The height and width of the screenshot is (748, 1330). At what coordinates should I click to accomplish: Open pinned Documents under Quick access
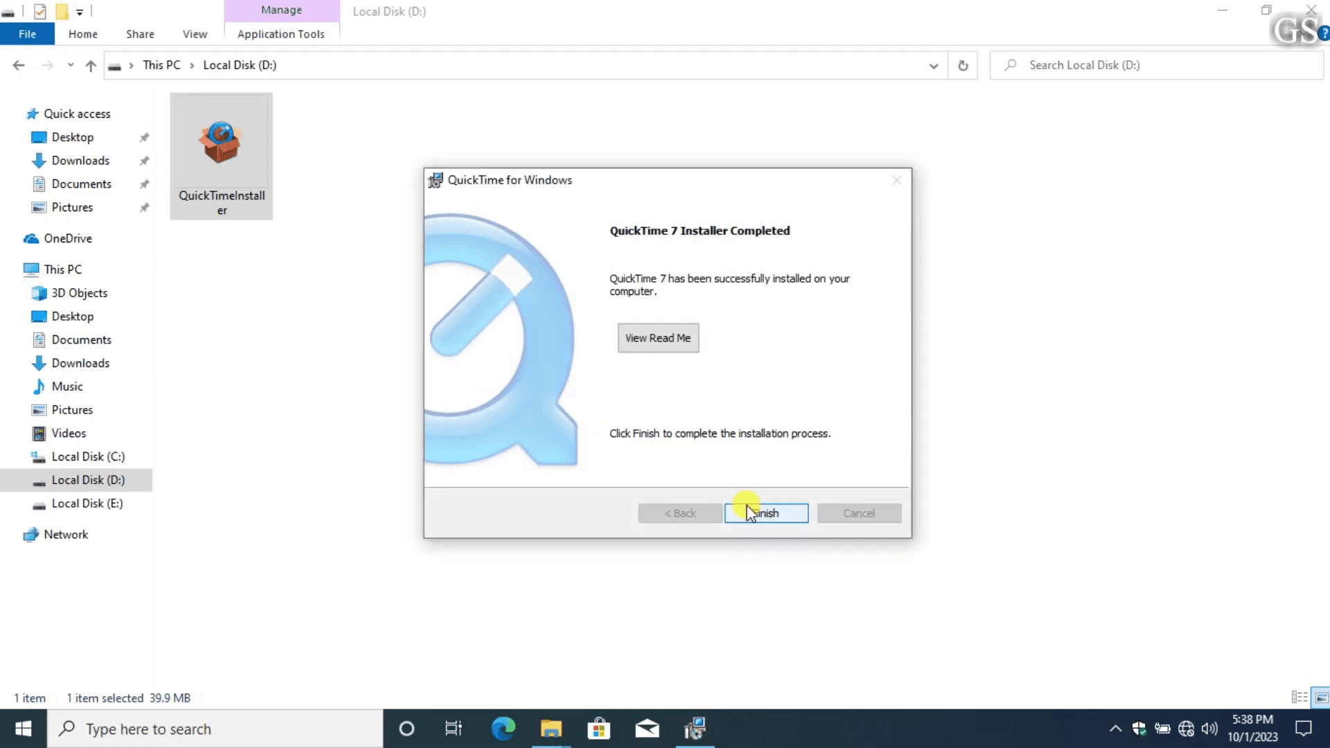(x=81, y=184)
